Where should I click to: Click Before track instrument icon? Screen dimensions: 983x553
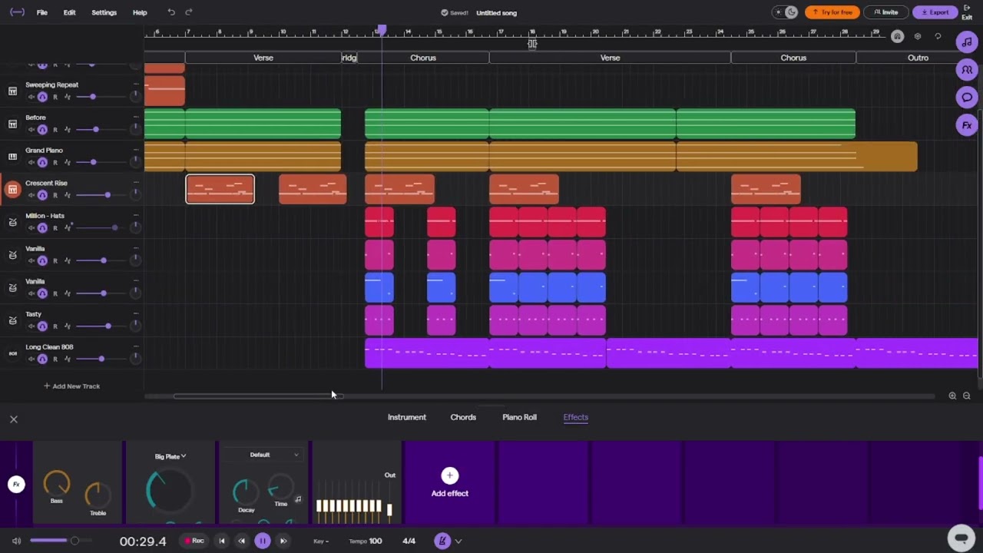point(12,124)
